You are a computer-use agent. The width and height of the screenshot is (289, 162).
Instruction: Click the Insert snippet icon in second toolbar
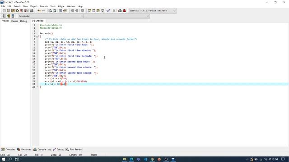pyautogui.click(x=4, y=16)
